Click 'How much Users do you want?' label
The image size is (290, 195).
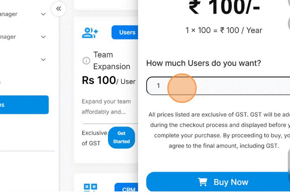click(x=204, y=63)
